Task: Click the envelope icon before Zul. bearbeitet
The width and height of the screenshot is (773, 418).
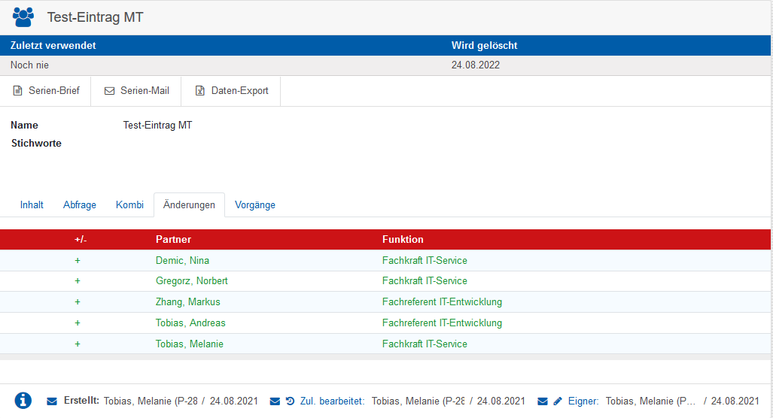Action: point(275,401)
